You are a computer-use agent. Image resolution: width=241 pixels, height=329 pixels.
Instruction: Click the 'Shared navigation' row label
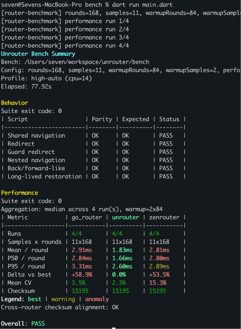(36, 136)
